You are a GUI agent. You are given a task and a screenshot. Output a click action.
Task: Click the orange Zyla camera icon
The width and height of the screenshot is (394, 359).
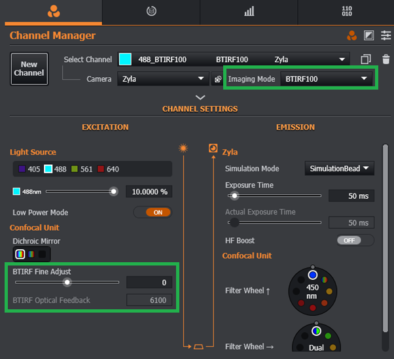[x=213, y=148]
